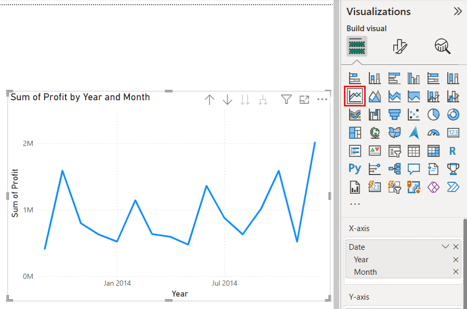Go to next hierarchy level
This screenshot has height=309, width=467.
(245, 99)
